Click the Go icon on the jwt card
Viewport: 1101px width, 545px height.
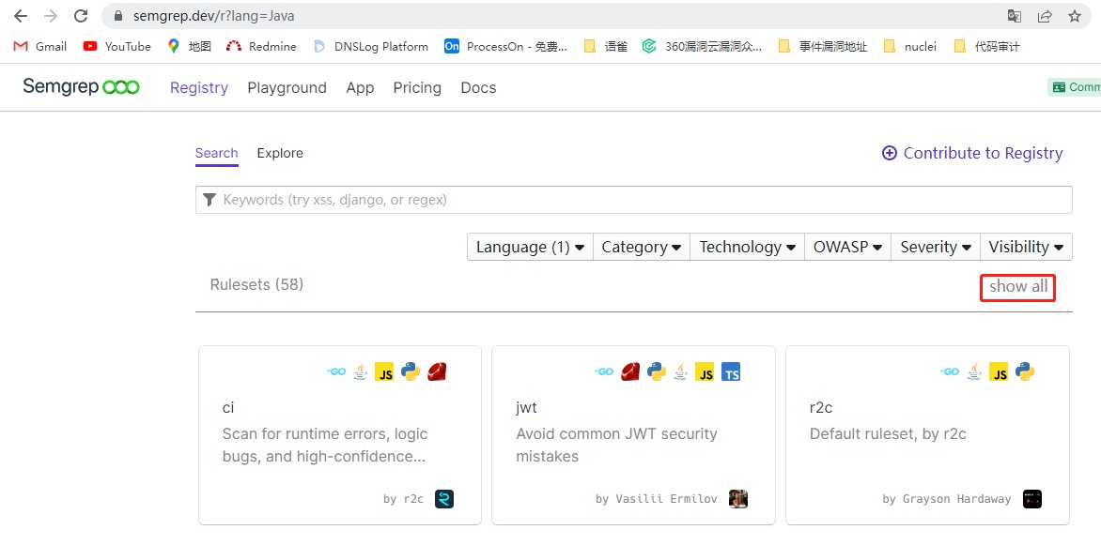pyautogui.click(x=604, y=371)
